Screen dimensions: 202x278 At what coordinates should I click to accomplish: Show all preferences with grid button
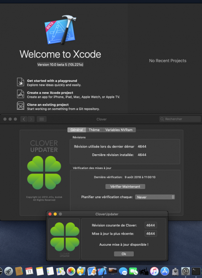[x=42, y=119]
